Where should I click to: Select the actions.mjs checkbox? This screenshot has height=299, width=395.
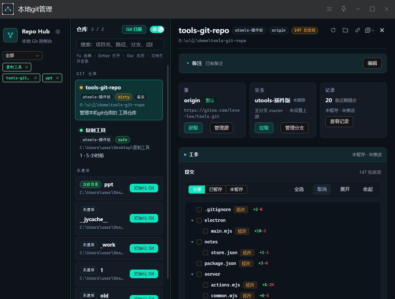click(206, 285)
